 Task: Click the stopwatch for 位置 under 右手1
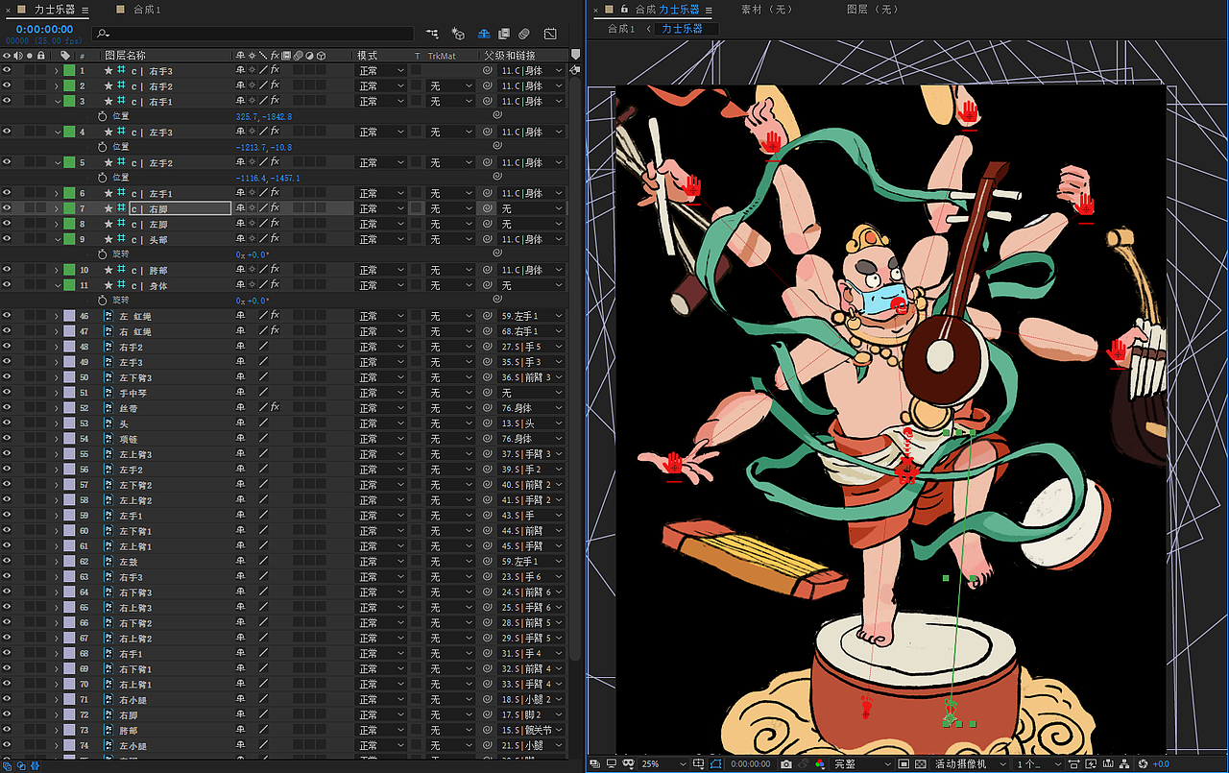click(104, 116)
